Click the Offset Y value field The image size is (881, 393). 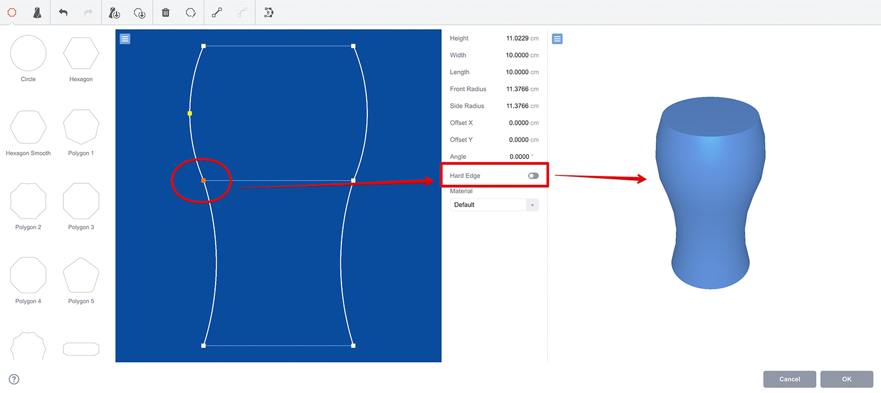(518, 140)
